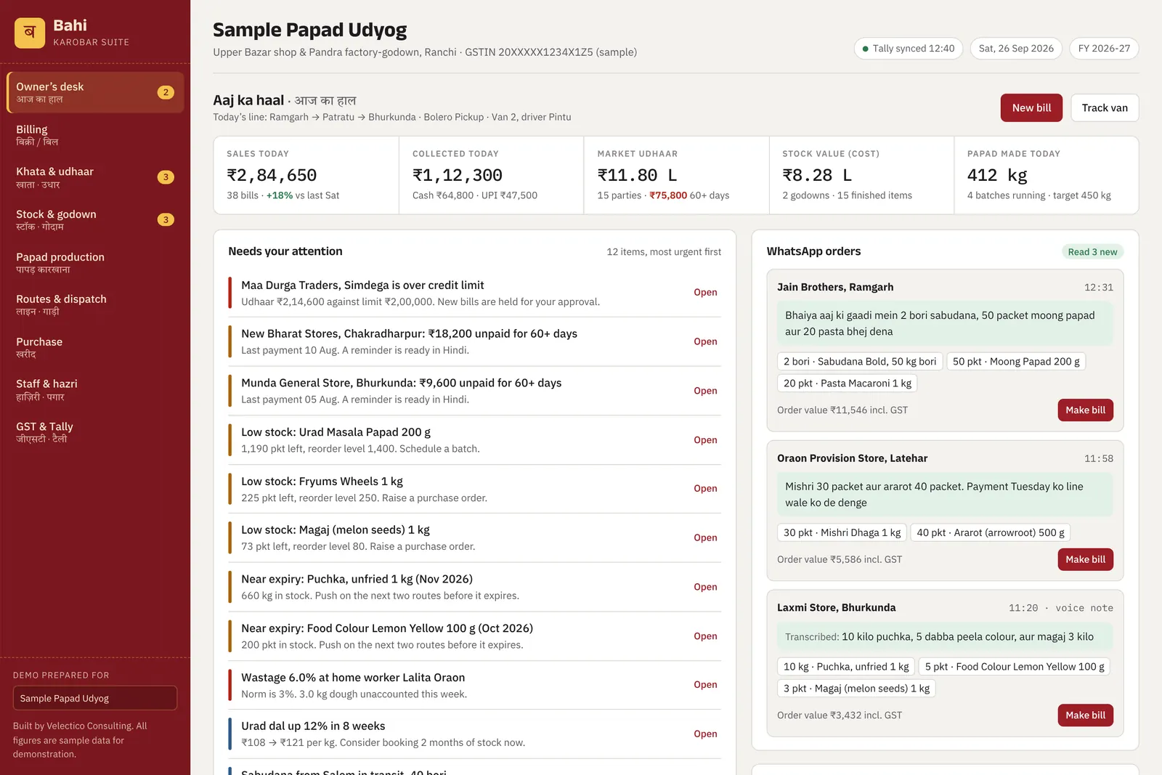Click the New bill button

click(1031, 107)
